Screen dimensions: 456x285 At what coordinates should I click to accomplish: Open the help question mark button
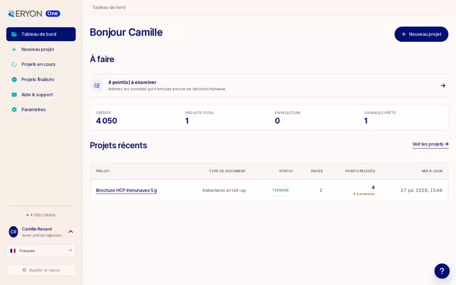[442, 271]
